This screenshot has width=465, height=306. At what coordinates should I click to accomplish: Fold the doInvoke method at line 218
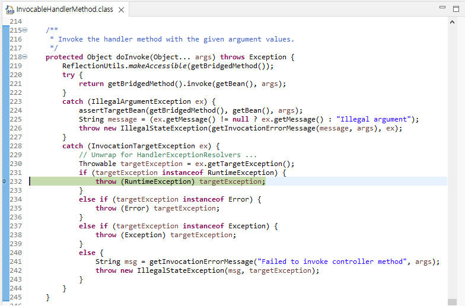(x=24, y=57)
